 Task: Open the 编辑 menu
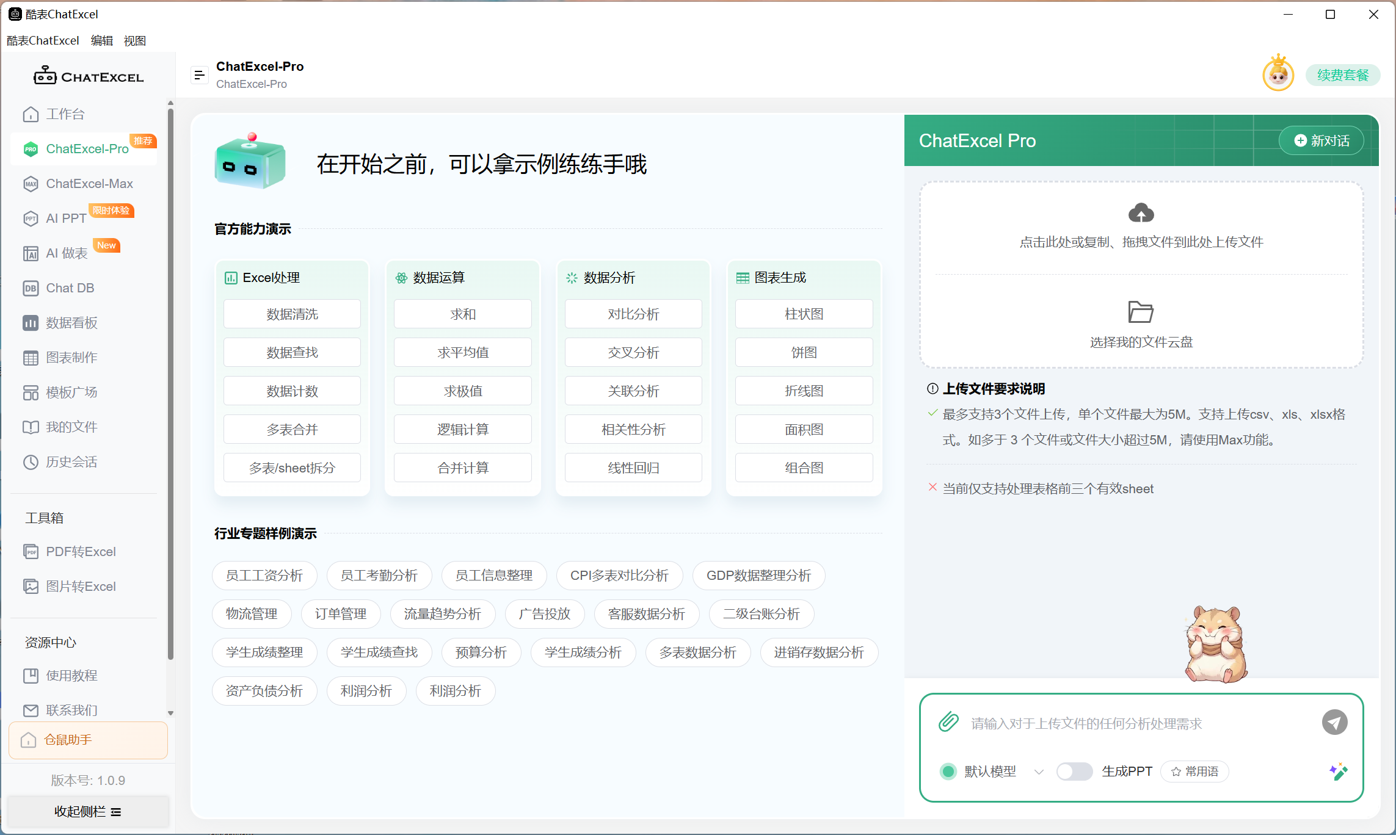(101, 40)
